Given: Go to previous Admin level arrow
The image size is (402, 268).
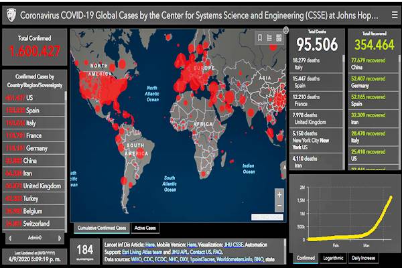Looking at the screenshot, I should (10, 239).
